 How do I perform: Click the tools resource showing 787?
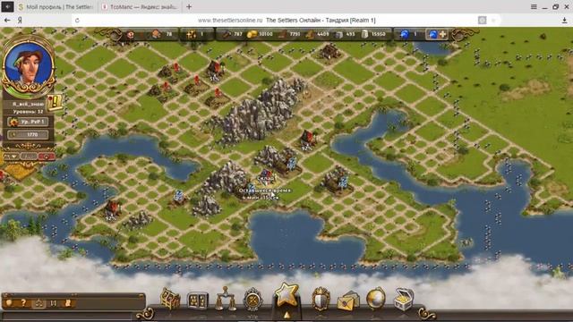[233, 34]
